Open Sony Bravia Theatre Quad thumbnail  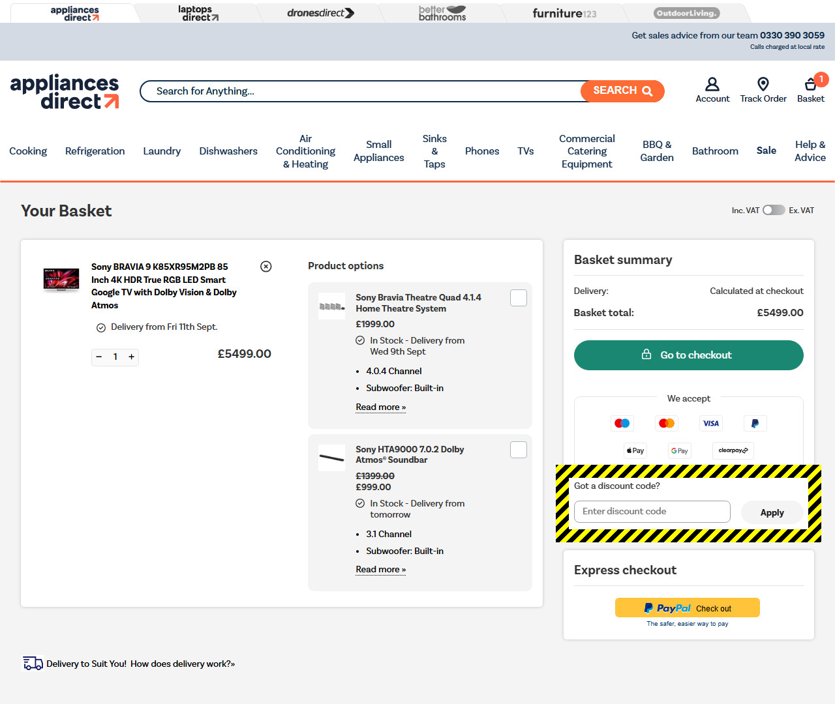tap(331, 306)
